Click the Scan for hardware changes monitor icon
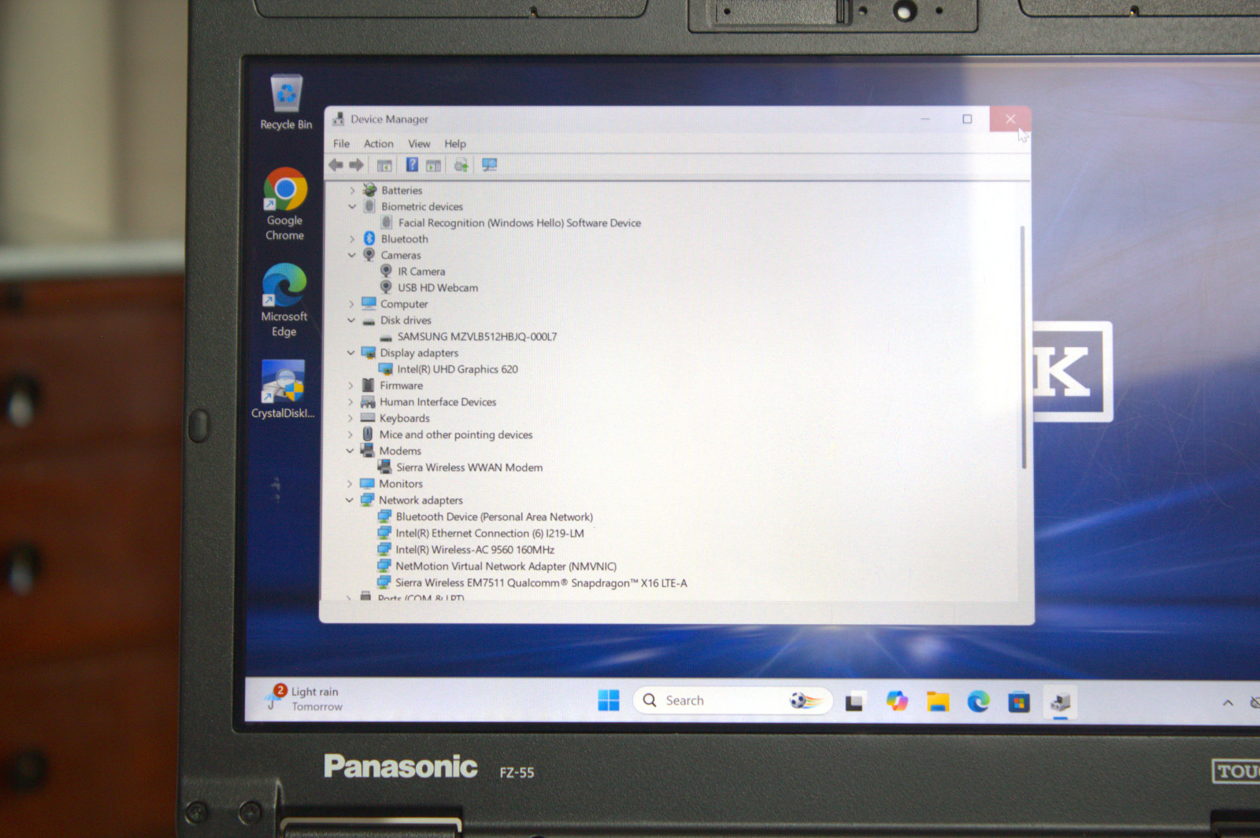 pos(489,164)
